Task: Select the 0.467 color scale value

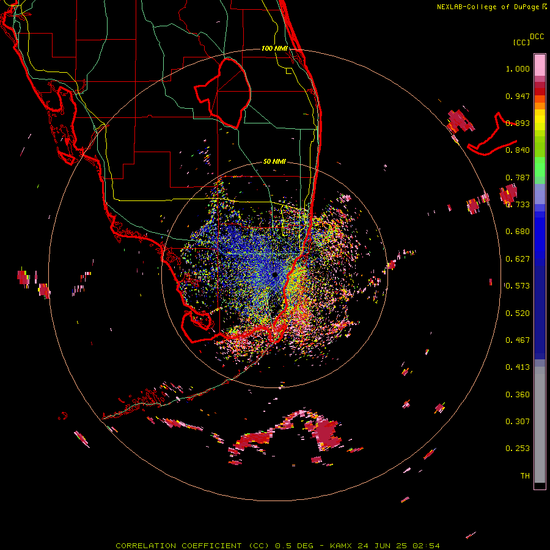Action: (x=518, y=340)
